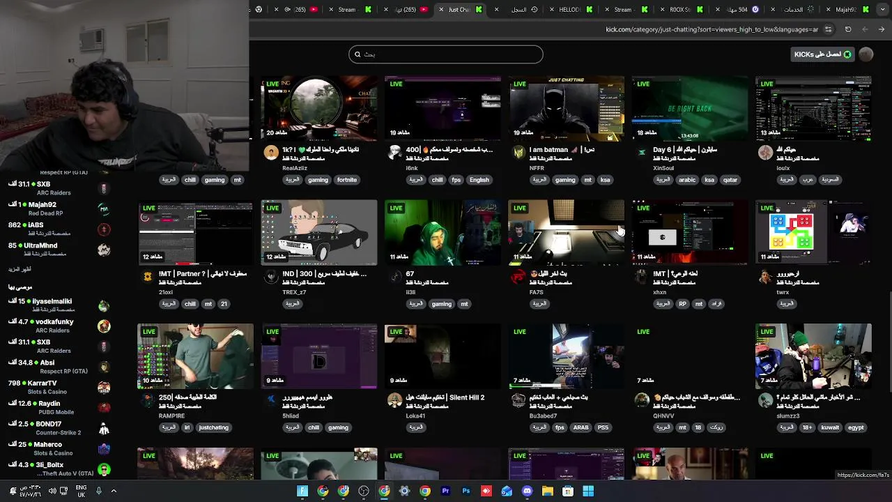Click vodkafunky avatar in the sidebar

[104, 326]
